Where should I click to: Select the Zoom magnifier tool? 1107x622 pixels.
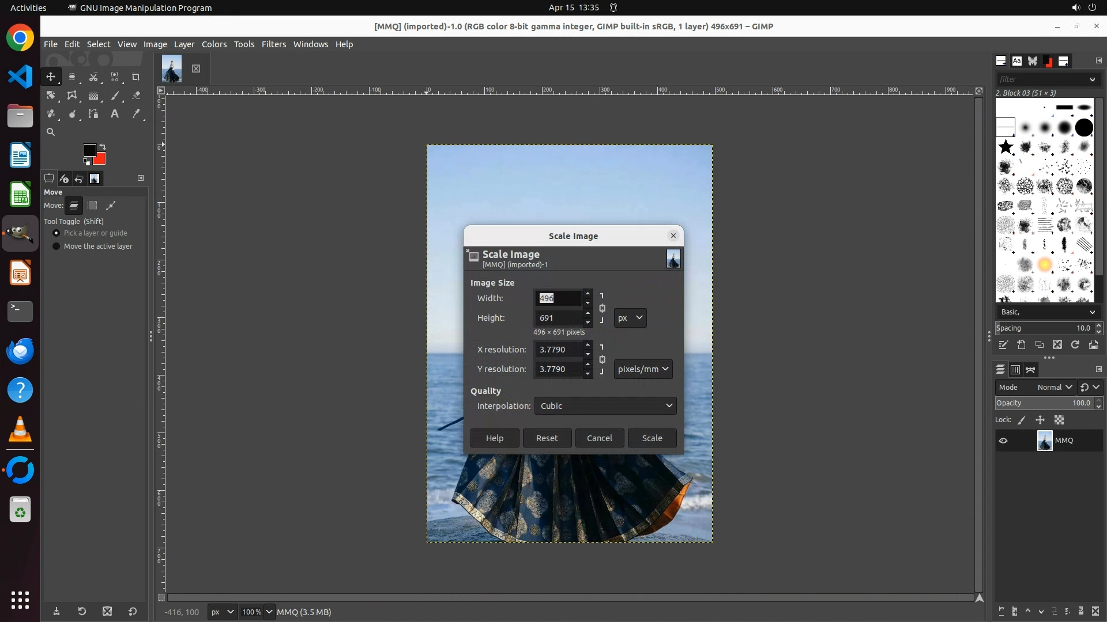tap(51, 132)
